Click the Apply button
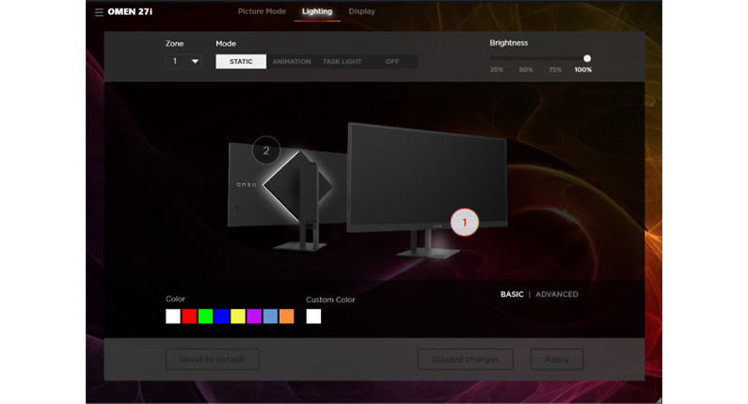Image resolution: width=748 pixels, height=404 pixels. click(x=557, y=359)
